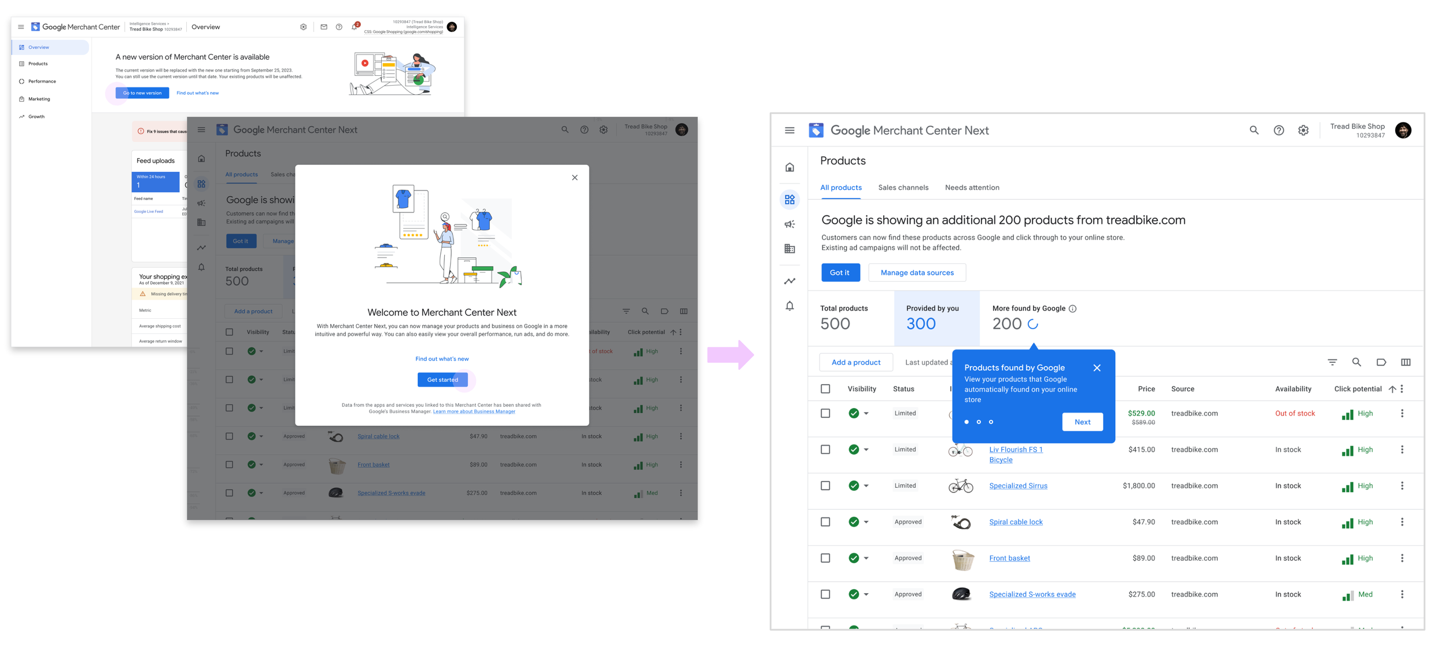
Task: Open Products item in old Merchant Center sidebar
Action: [38, 64]
